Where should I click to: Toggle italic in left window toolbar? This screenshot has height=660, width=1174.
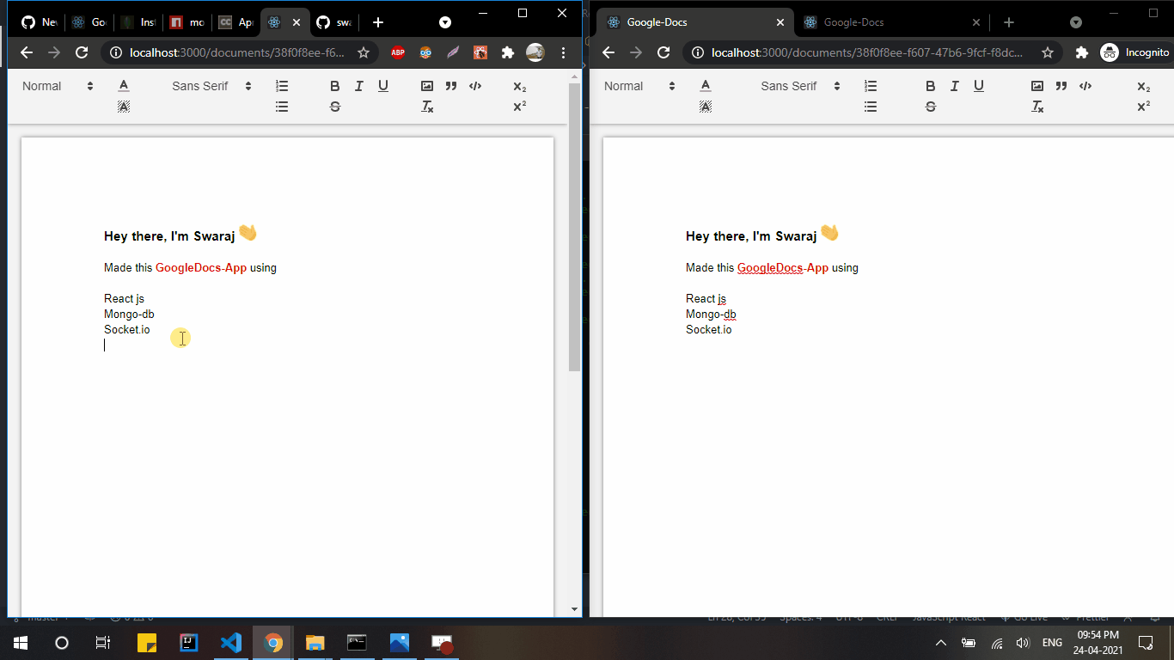(x=359, y=86)
